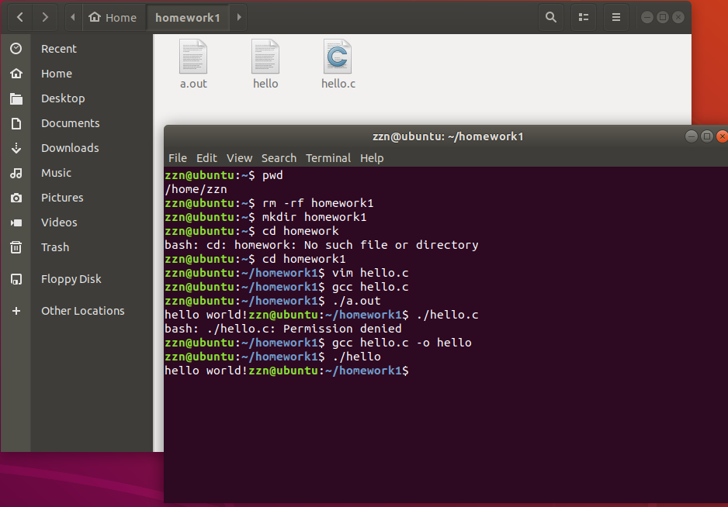Click the 'mkdir homework1' command line
The height and width of the screenshot is (507, 728).
tap(265, 217)
